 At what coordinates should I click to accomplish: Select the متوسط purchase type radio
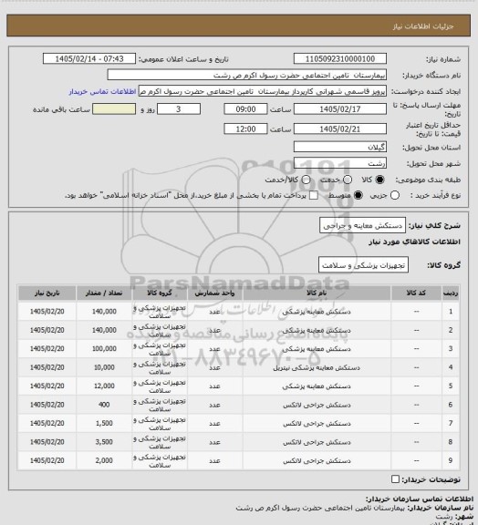pyautogui.click(x=358, y=195)
